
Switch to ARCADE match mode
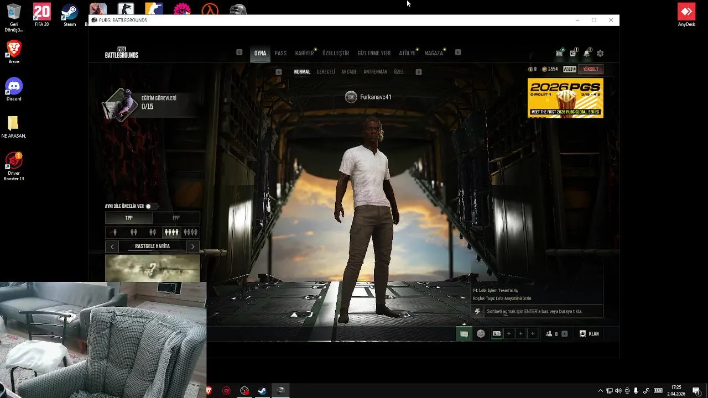[349, 72]
